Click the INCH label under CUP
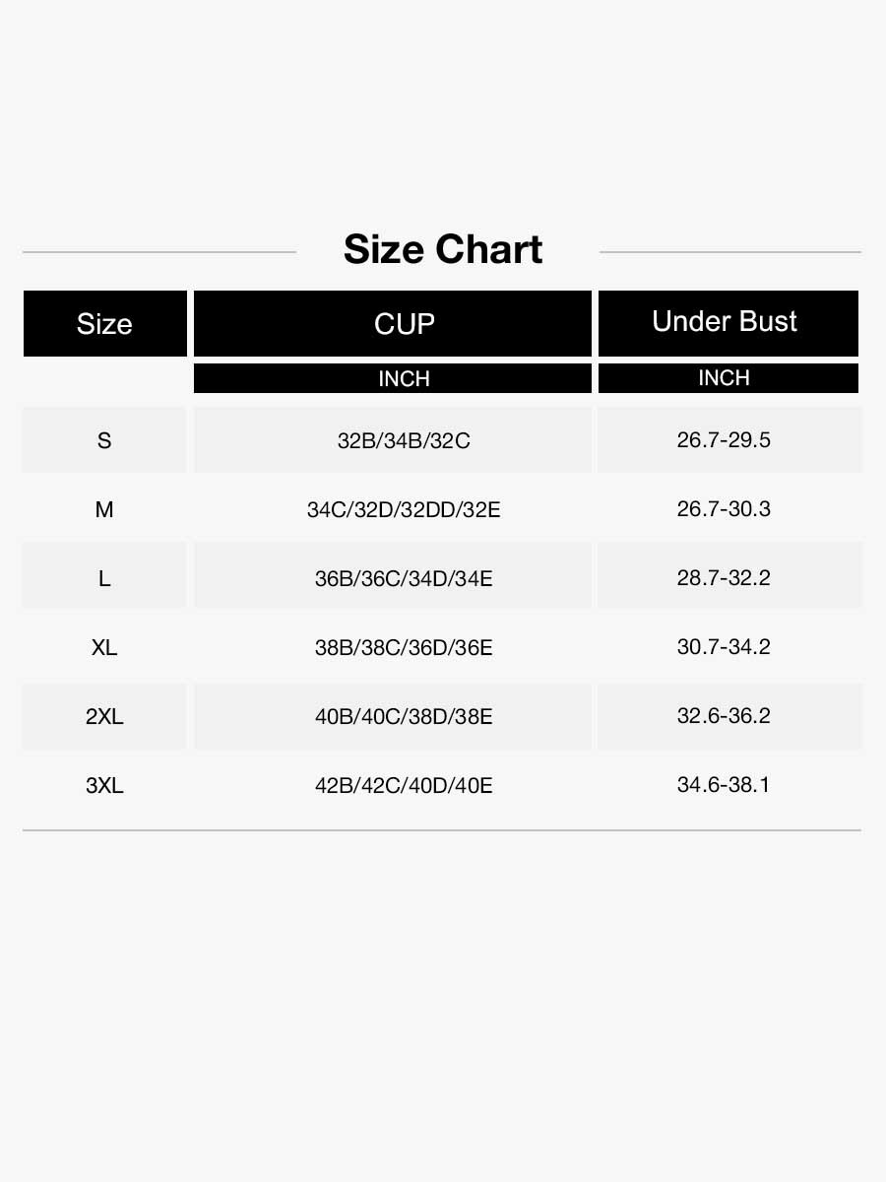 393,378
